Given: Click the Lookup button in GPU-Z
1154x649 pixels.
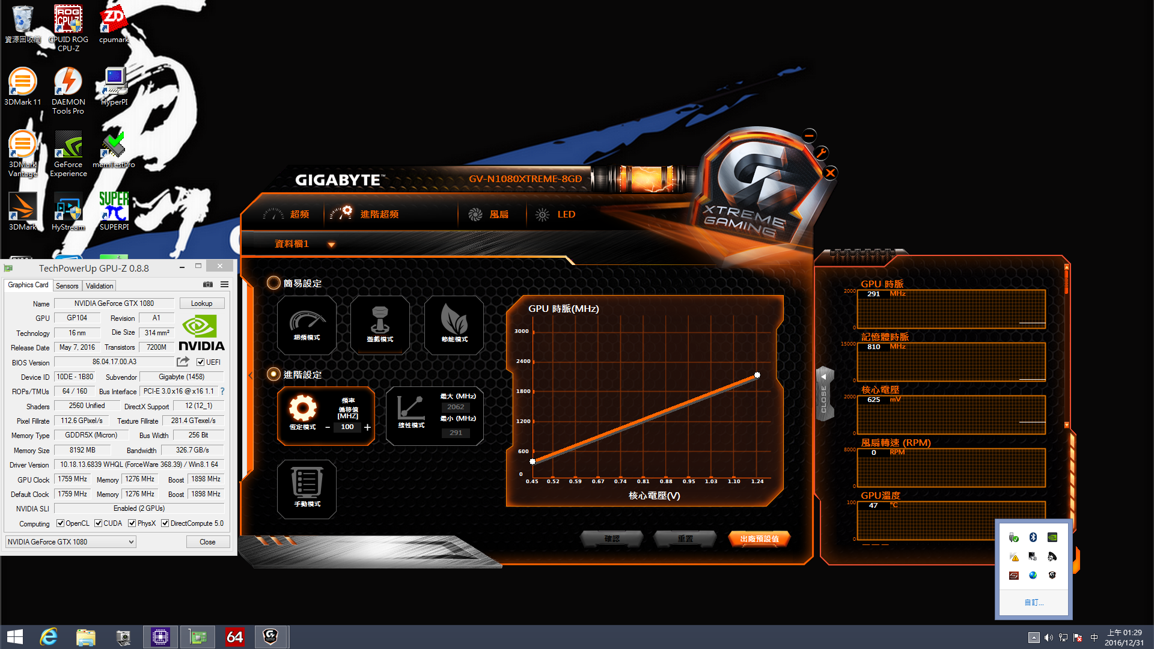Looking at the screenshot, I should (x=201, y=303).
